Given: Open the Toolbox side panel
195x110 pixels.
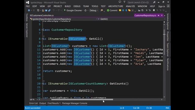Looking at the screenshot, I should (27, 17).
